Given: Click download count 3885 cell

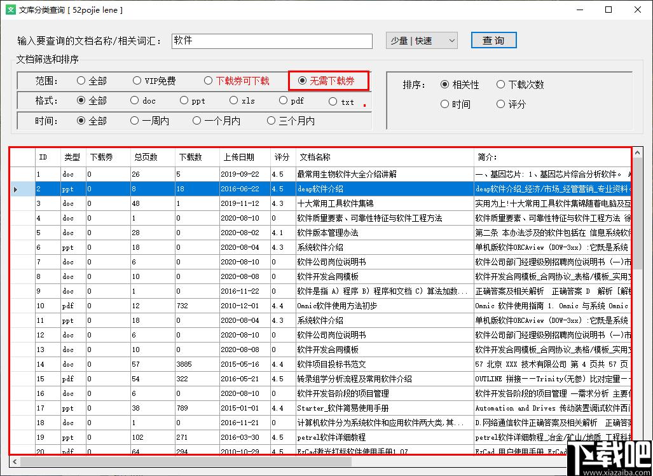Looking at the screenshot, I should (x=197, y=364).
